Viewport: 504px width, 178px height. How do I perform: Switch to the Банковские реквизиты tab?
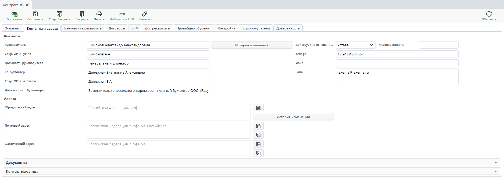83,28
